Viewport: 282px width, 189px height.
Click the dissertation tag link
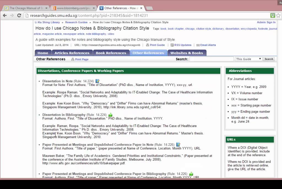[x=232, y=29]
